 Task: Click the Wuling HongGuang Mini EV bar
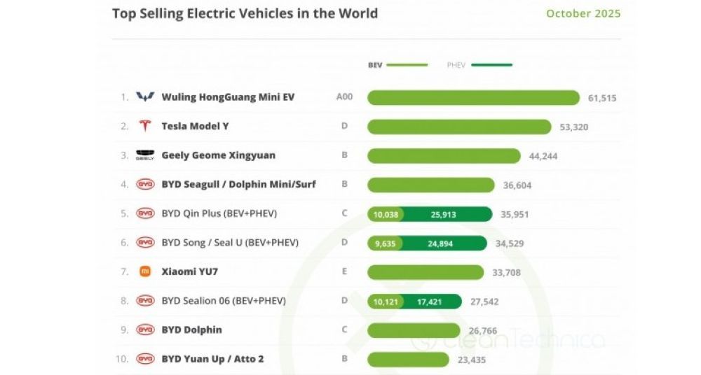[473, 98]
